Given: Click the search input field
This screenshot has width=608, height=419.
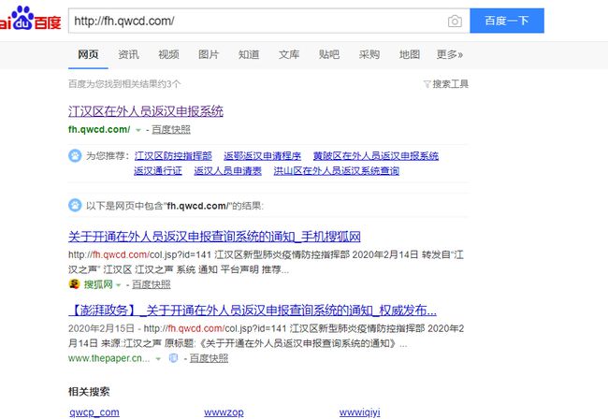Looking at the screenshot, I should pos(253,21).
